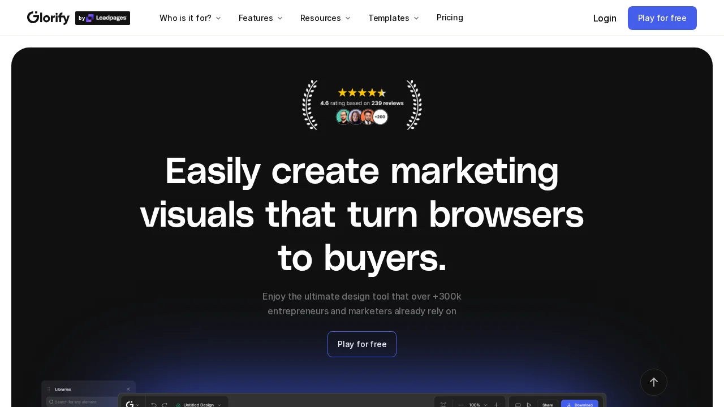
Task: Close the Libraries panel with X
Action: pyautogui.click(x=128, y=389)
